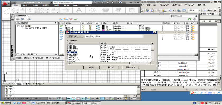
Task: Open status bar dropdown arrow next to lightbulb
Action: [x=131, y=98]
